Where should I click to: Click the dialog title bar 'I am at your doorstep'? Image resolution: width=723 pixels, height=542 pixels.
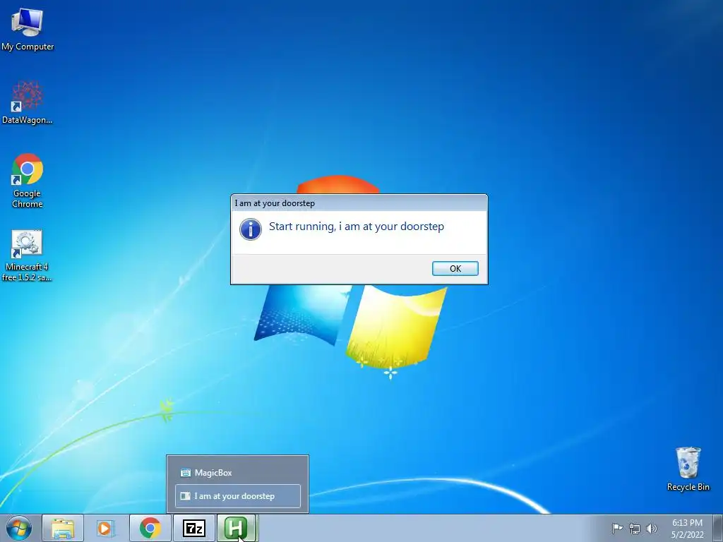(x=359, y=203)
